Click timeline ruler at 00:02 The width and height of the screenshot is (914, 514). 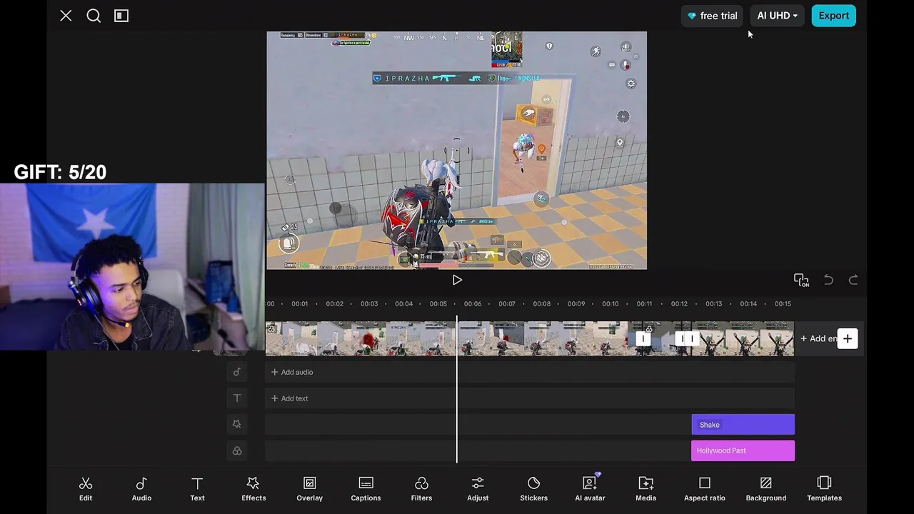click(334, 304)
